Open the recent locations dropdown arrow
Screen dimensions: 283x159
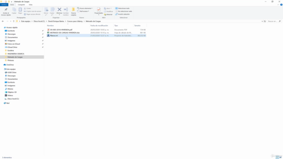[11, 21]
